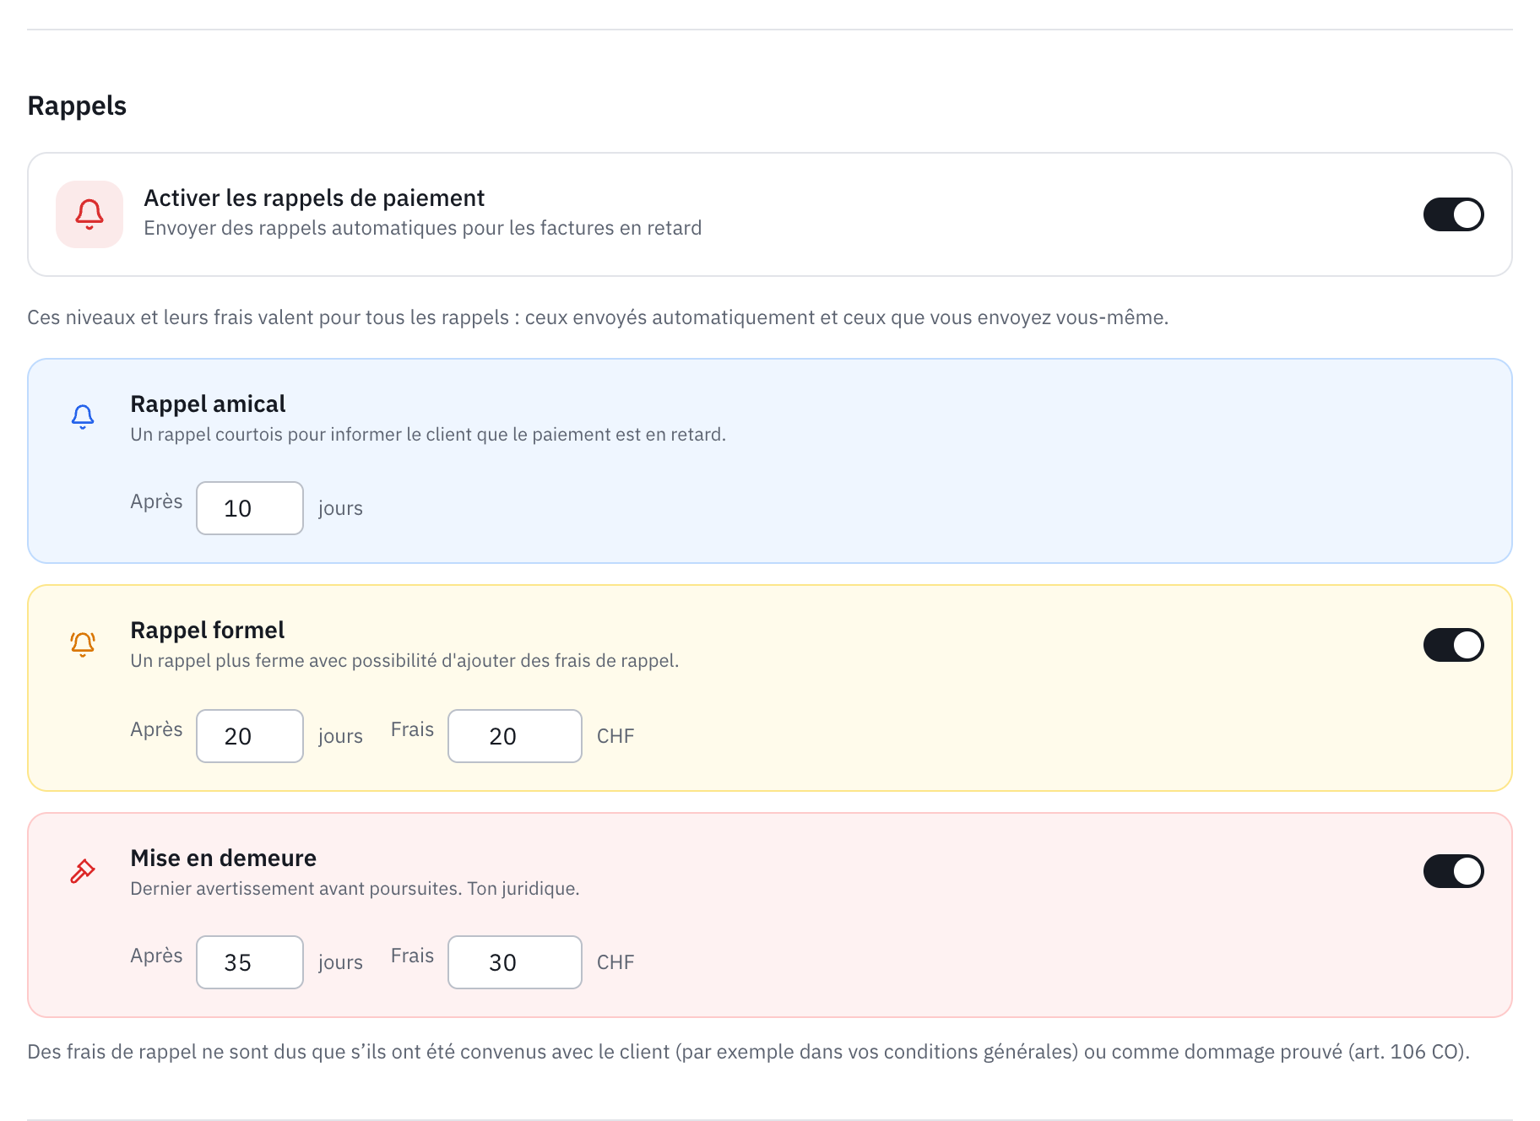This screenshot has width=1540, height=1121.
Task: Click the Rappel amical description about courteous reminder
Action: pyautogui.click(x=428, y=435)
